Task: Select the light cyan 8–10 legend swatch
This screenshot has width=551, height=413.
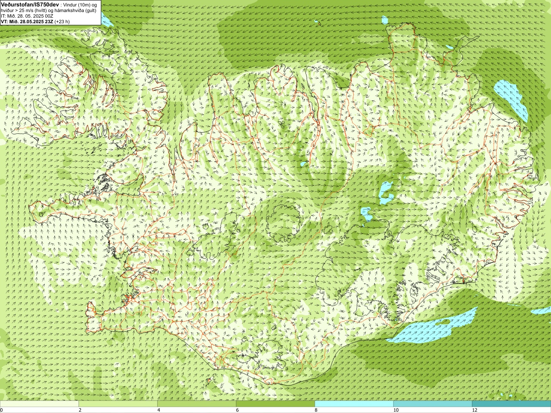Action: point(354,404)
